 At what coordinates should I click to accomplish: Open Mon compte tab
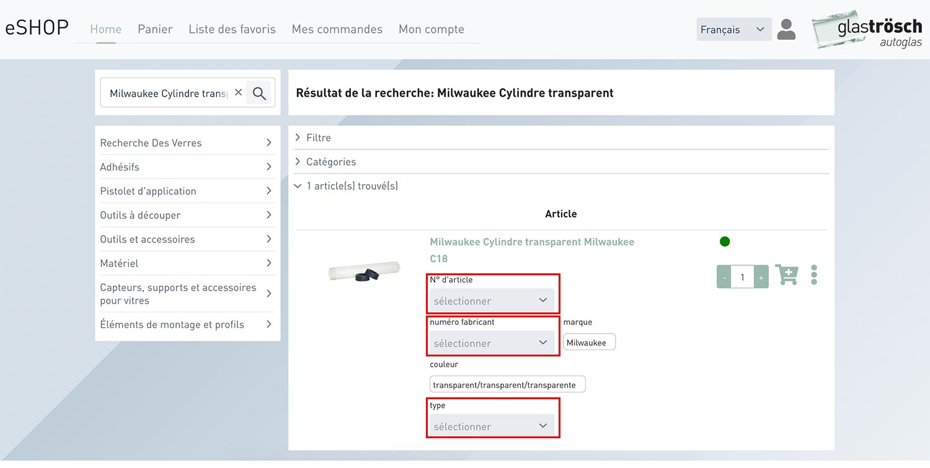pyautogui.click(x=432, y=29)
